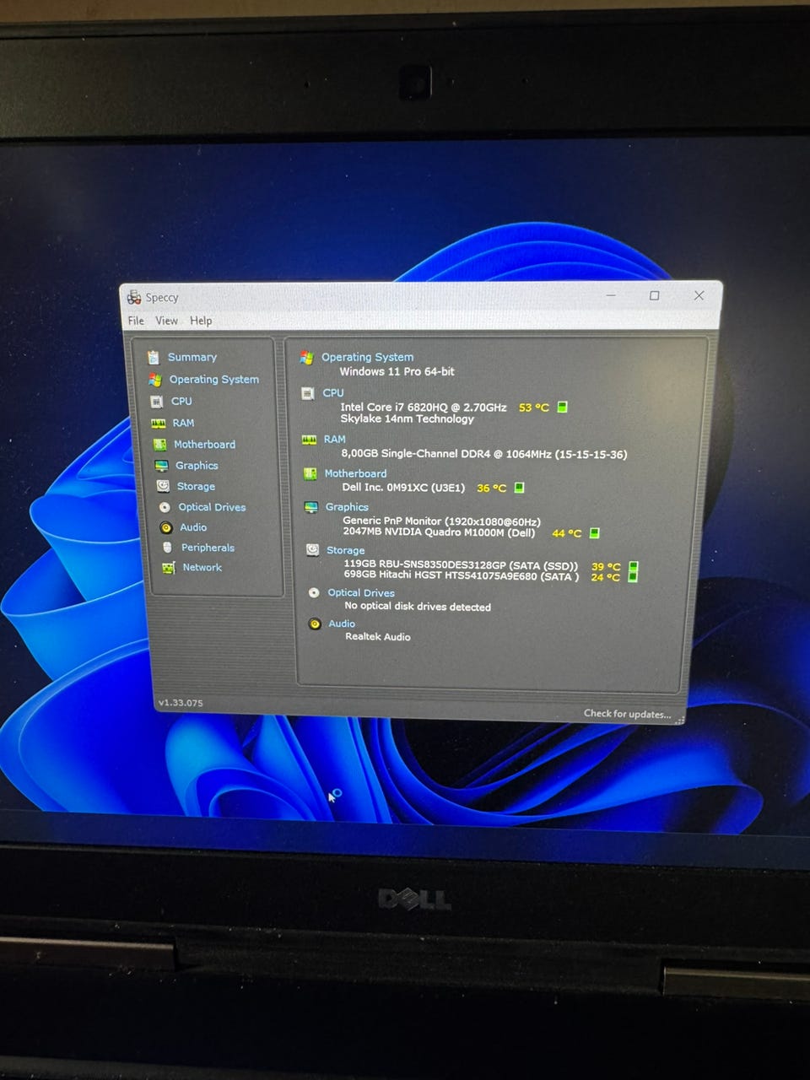Click the Summary clipboard icon in sidebar
Image resolution: width=810 pixels, height=1080 pixels.
(153, 357)
